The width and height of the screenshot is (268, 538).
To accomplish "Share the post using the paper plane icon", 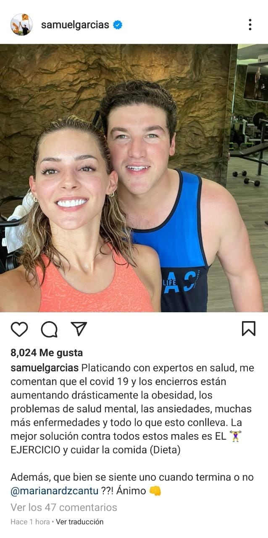I will pyautogui.click(x=79, y=329).
